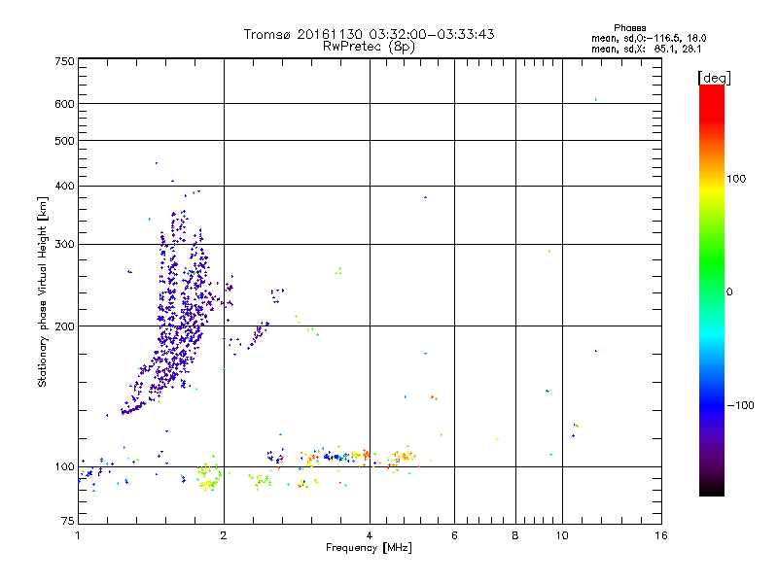Click the colorbar '100' tick label
The image size is (778, 583).
(736, 179)
